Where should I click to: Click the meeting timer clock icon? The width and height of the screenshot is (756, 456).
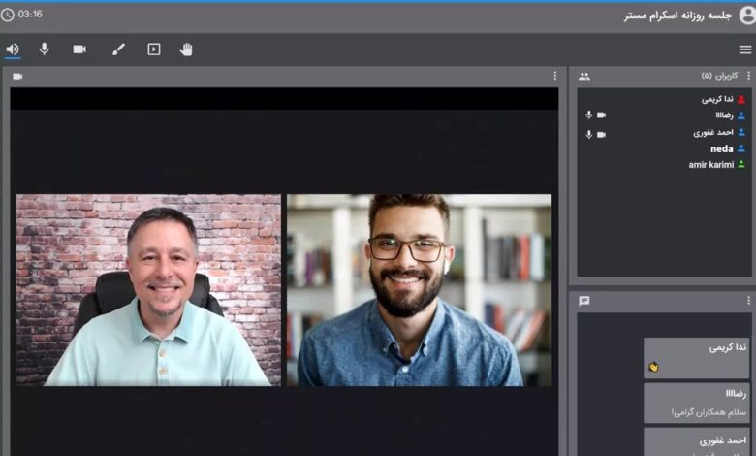(x=8, y=16)
